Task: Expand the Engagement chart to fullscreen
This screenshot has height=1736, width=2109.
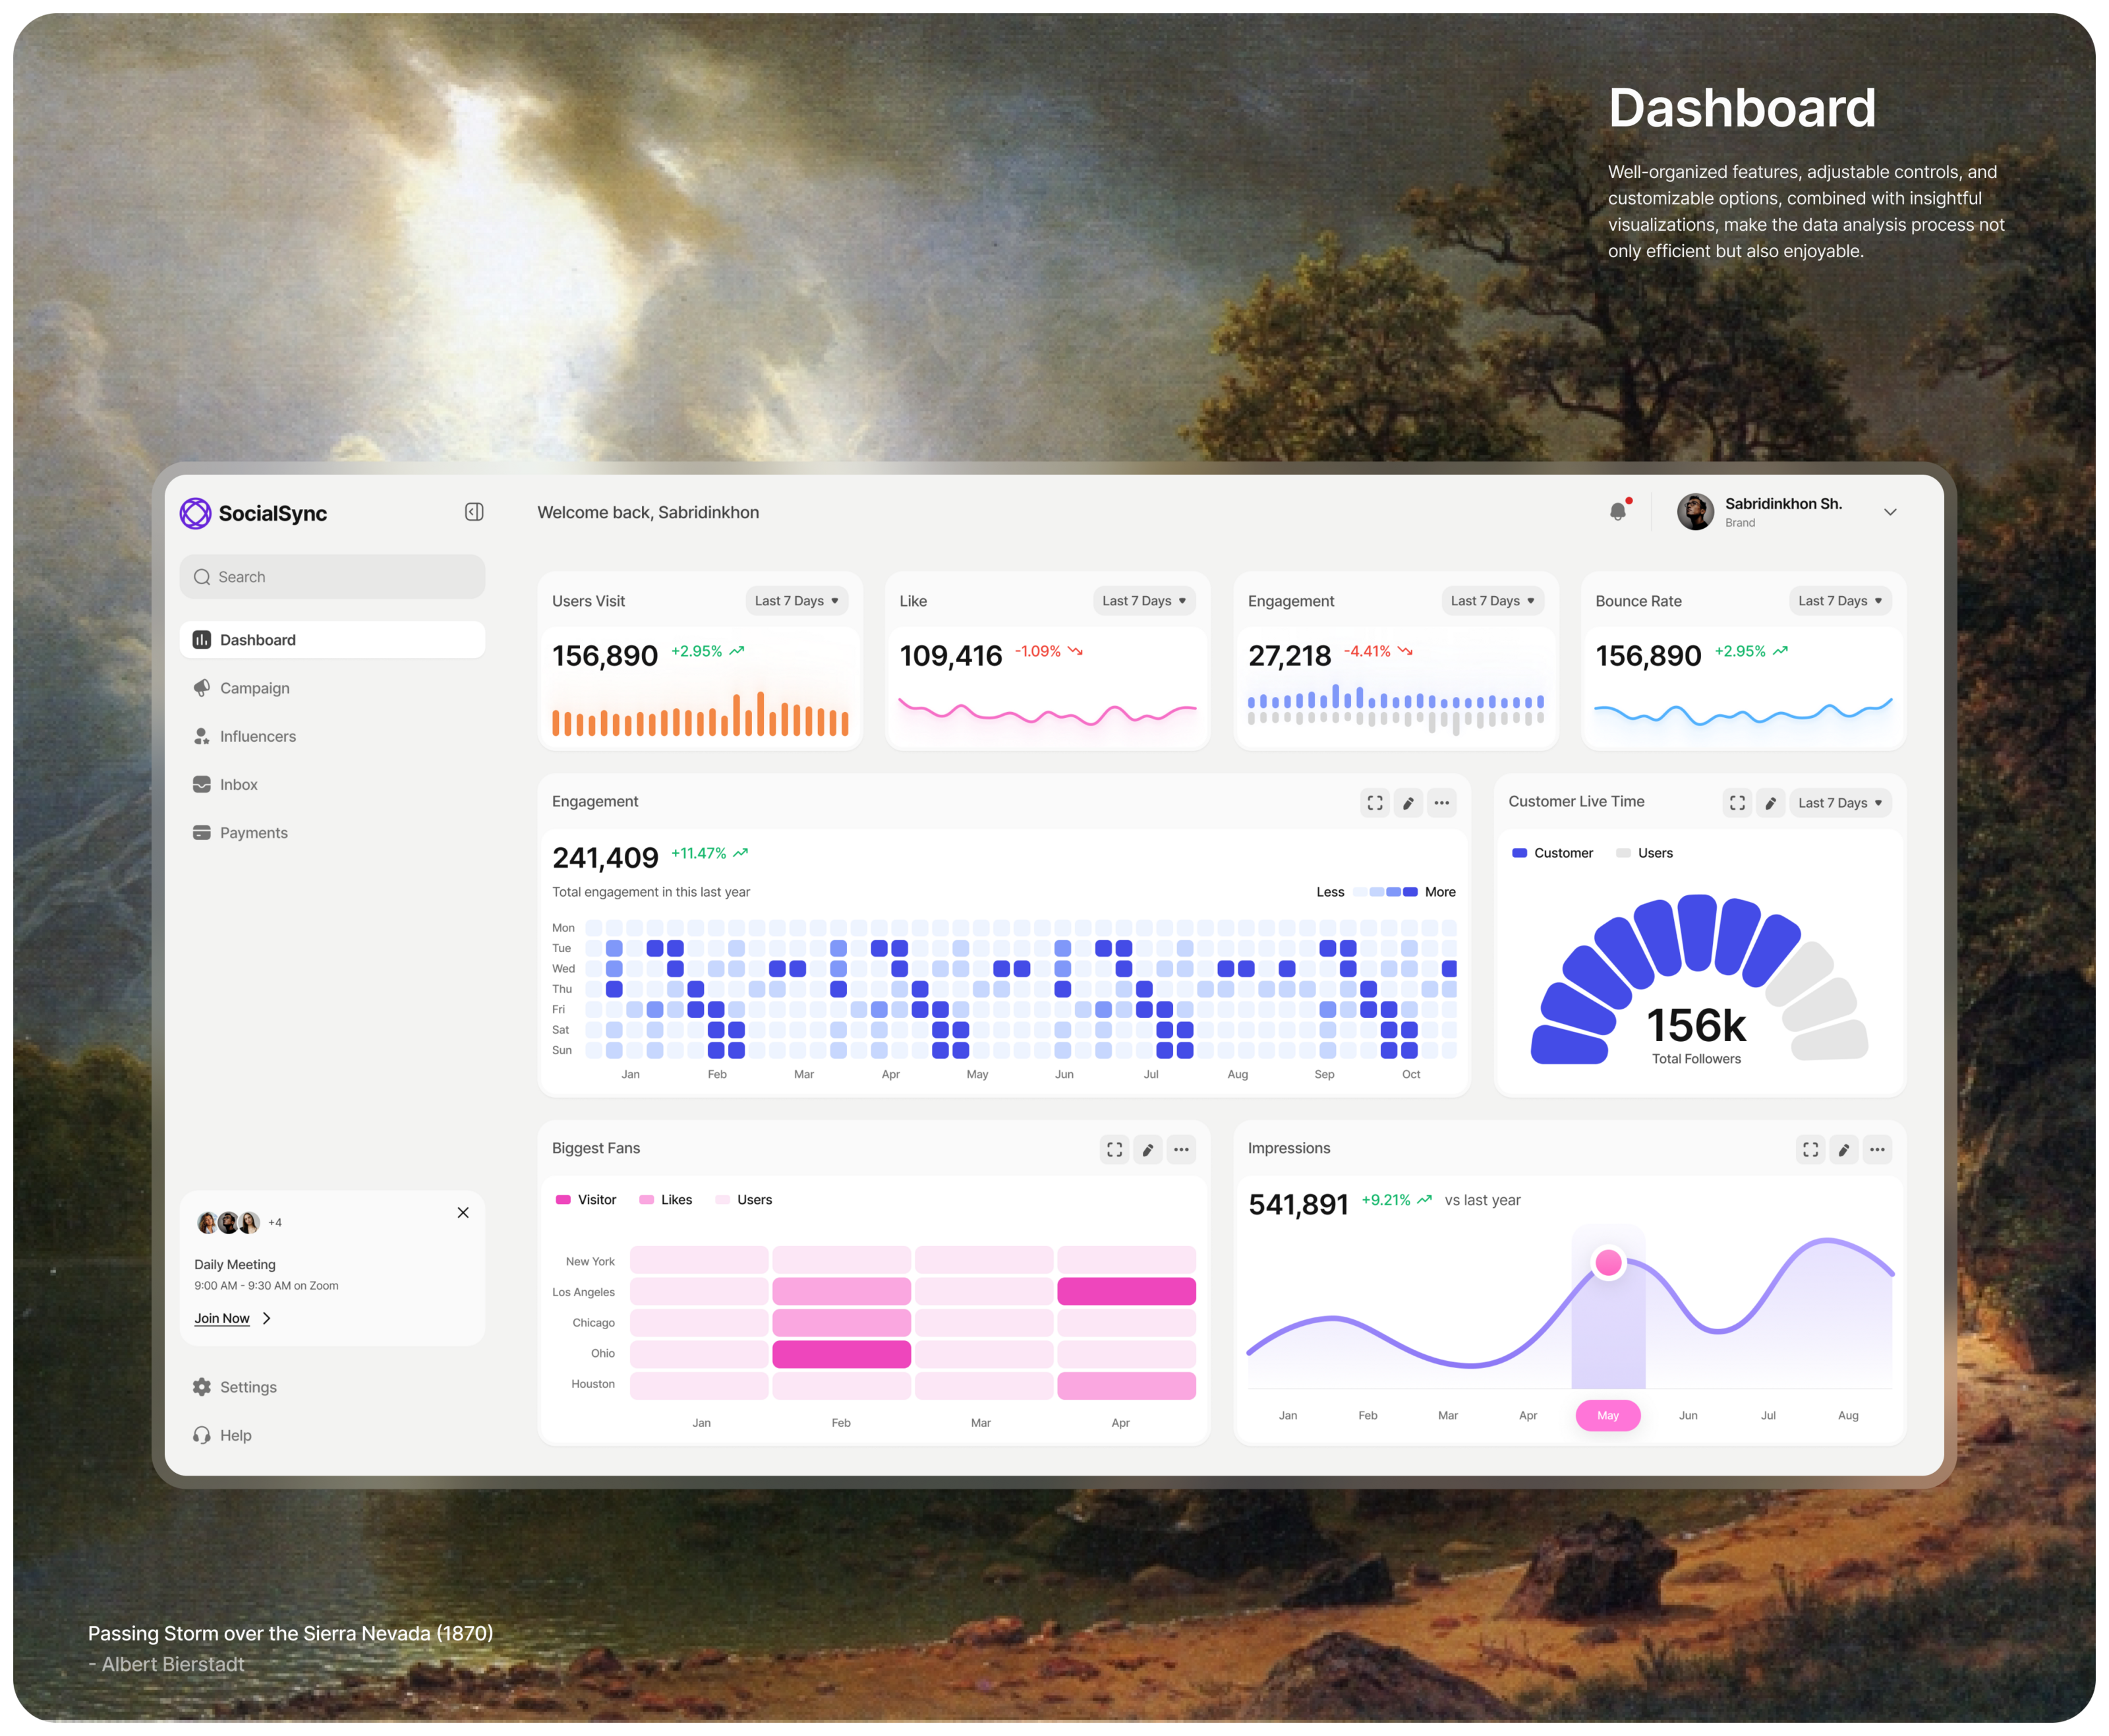Action: pyautogui.click(x=1374, y=803)
